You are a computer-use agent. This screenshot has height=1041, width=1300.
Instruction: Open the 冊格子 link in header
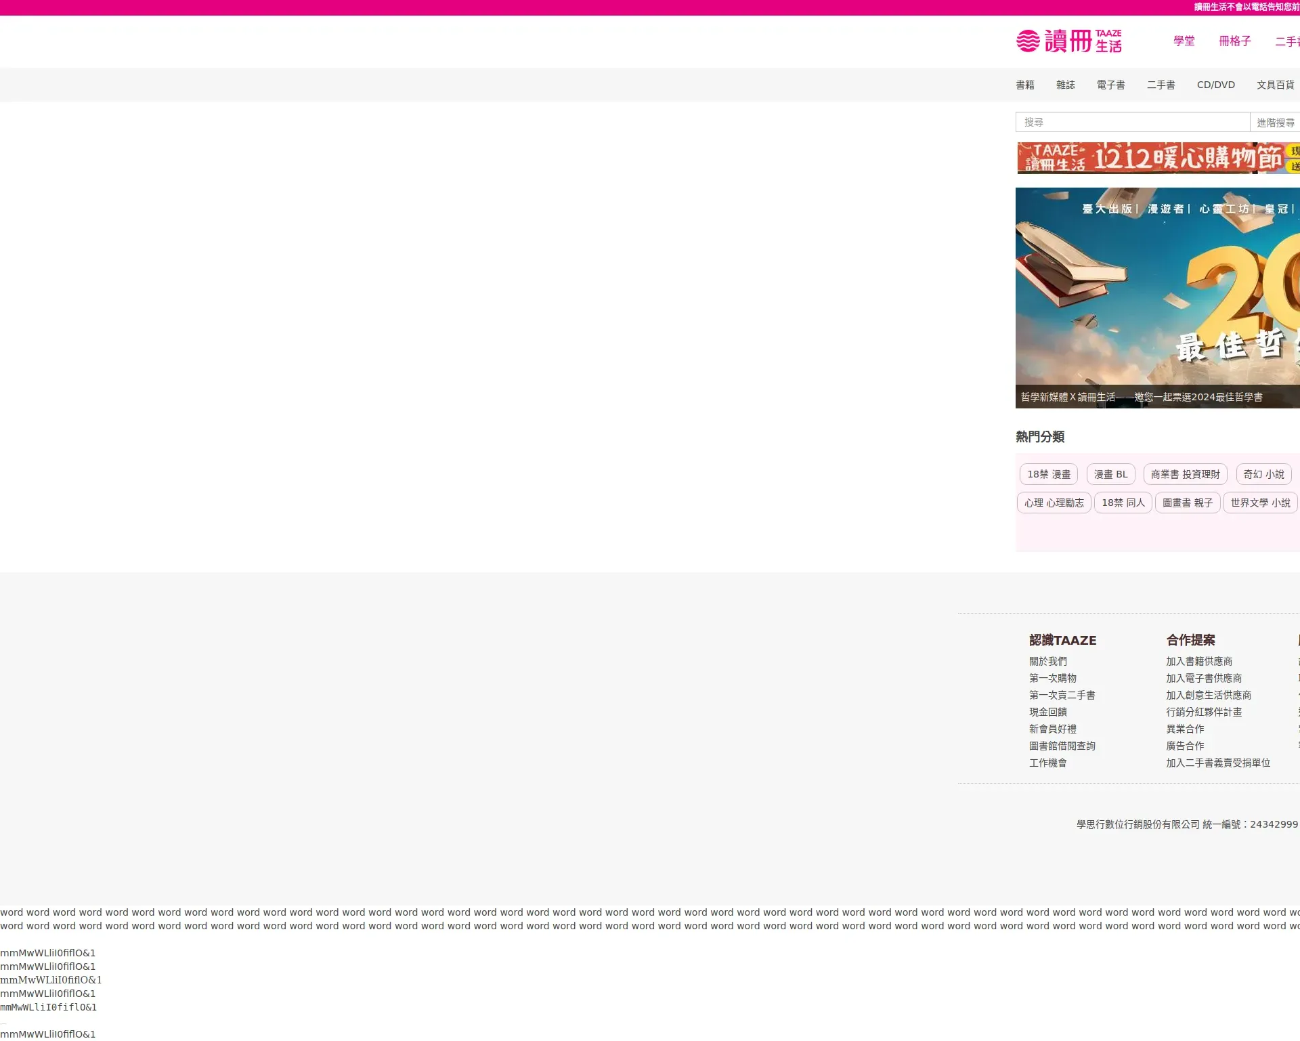[x=1234, y=41]
